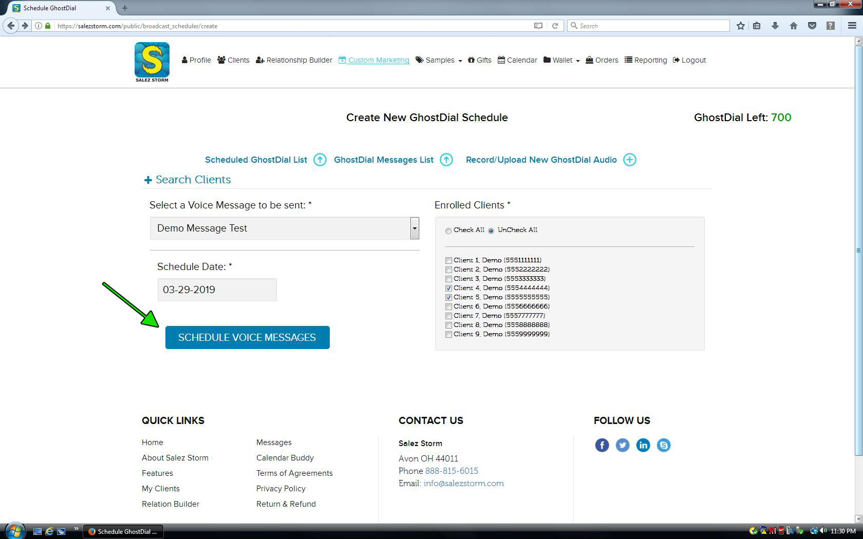
Task: Go to the Reporting menu item
Action: click(646, 60)
